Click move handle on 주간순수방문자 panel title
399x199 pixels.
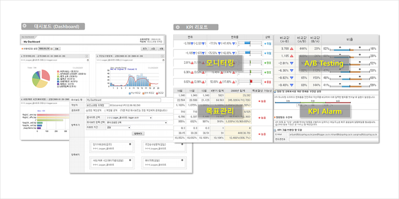tap(97, 56)
